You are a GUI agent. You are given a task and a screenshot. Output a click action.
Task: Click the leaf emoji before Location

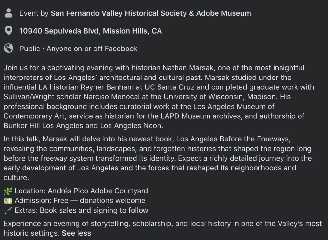point(8,191)
